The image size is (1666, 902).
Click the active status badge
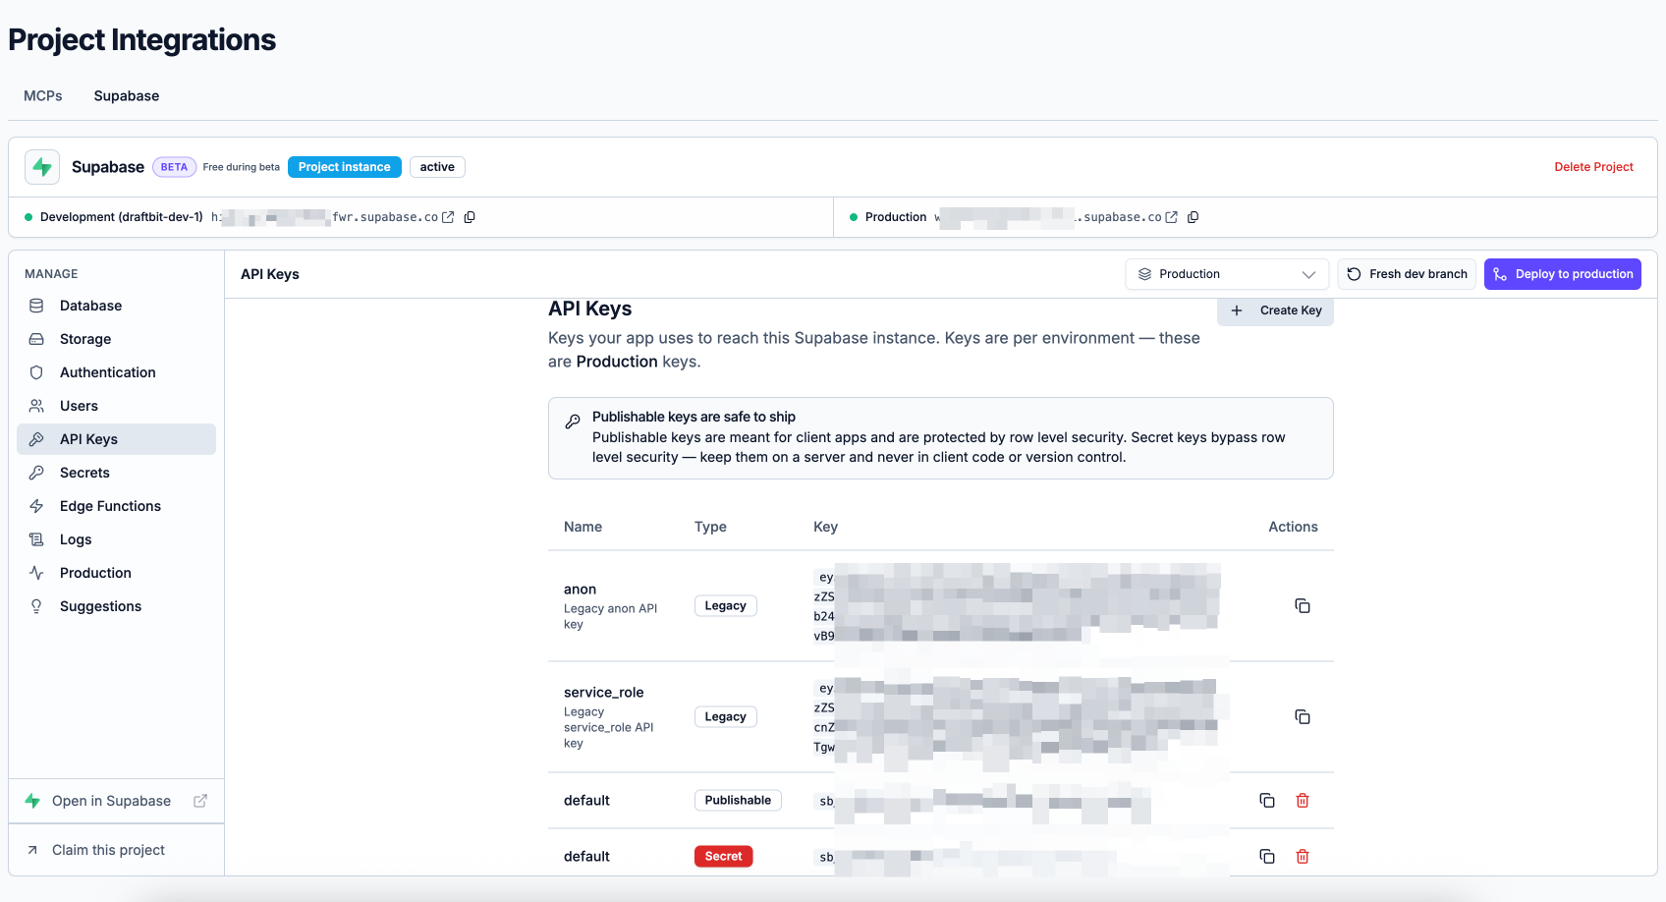[x=437, y=167]
